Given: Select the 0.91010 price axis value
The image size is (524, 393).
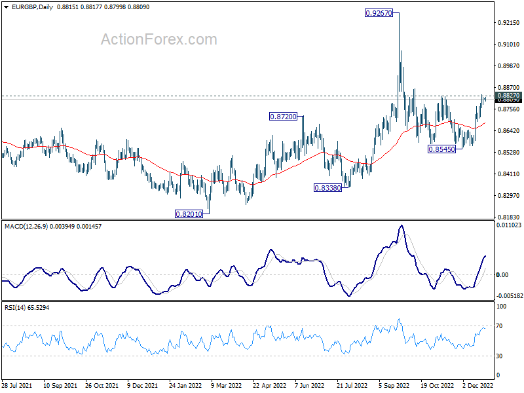Looking at the screenshot, I should [x=509, y=44].
